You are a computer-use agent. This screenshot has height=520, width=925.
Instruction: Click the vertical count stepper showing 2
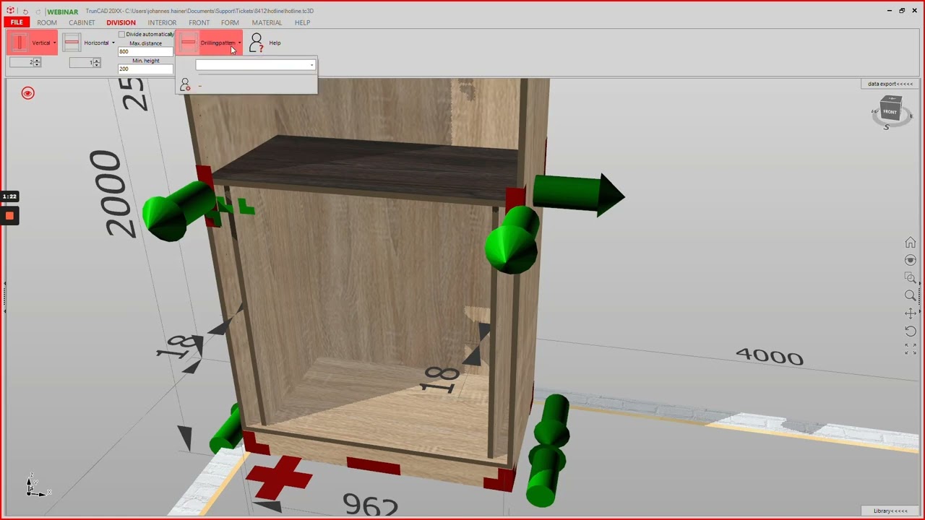[25, 63]
